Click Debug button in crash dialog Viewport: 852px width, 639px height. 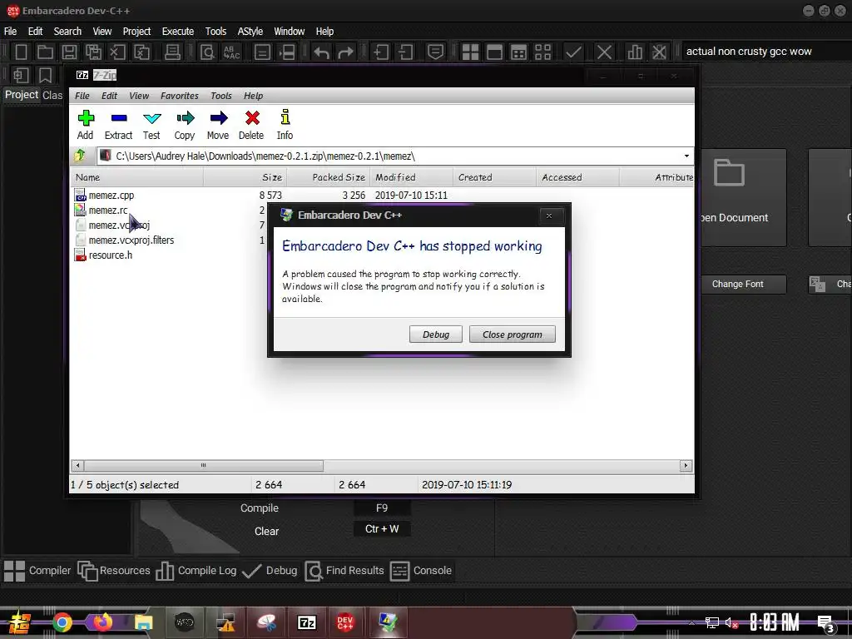(x=436, y=334)
